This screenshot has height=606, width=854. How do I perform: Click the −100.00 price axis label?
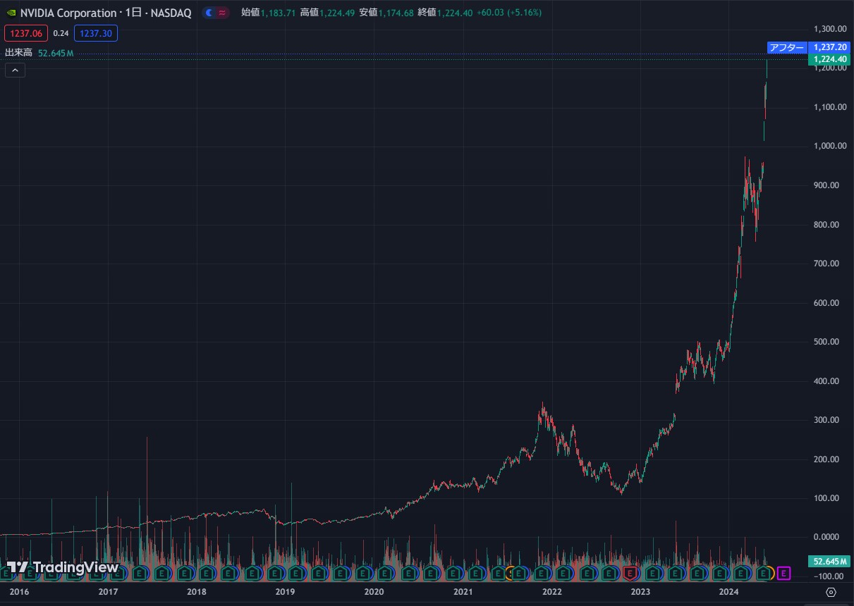click(x=829, y=576)
